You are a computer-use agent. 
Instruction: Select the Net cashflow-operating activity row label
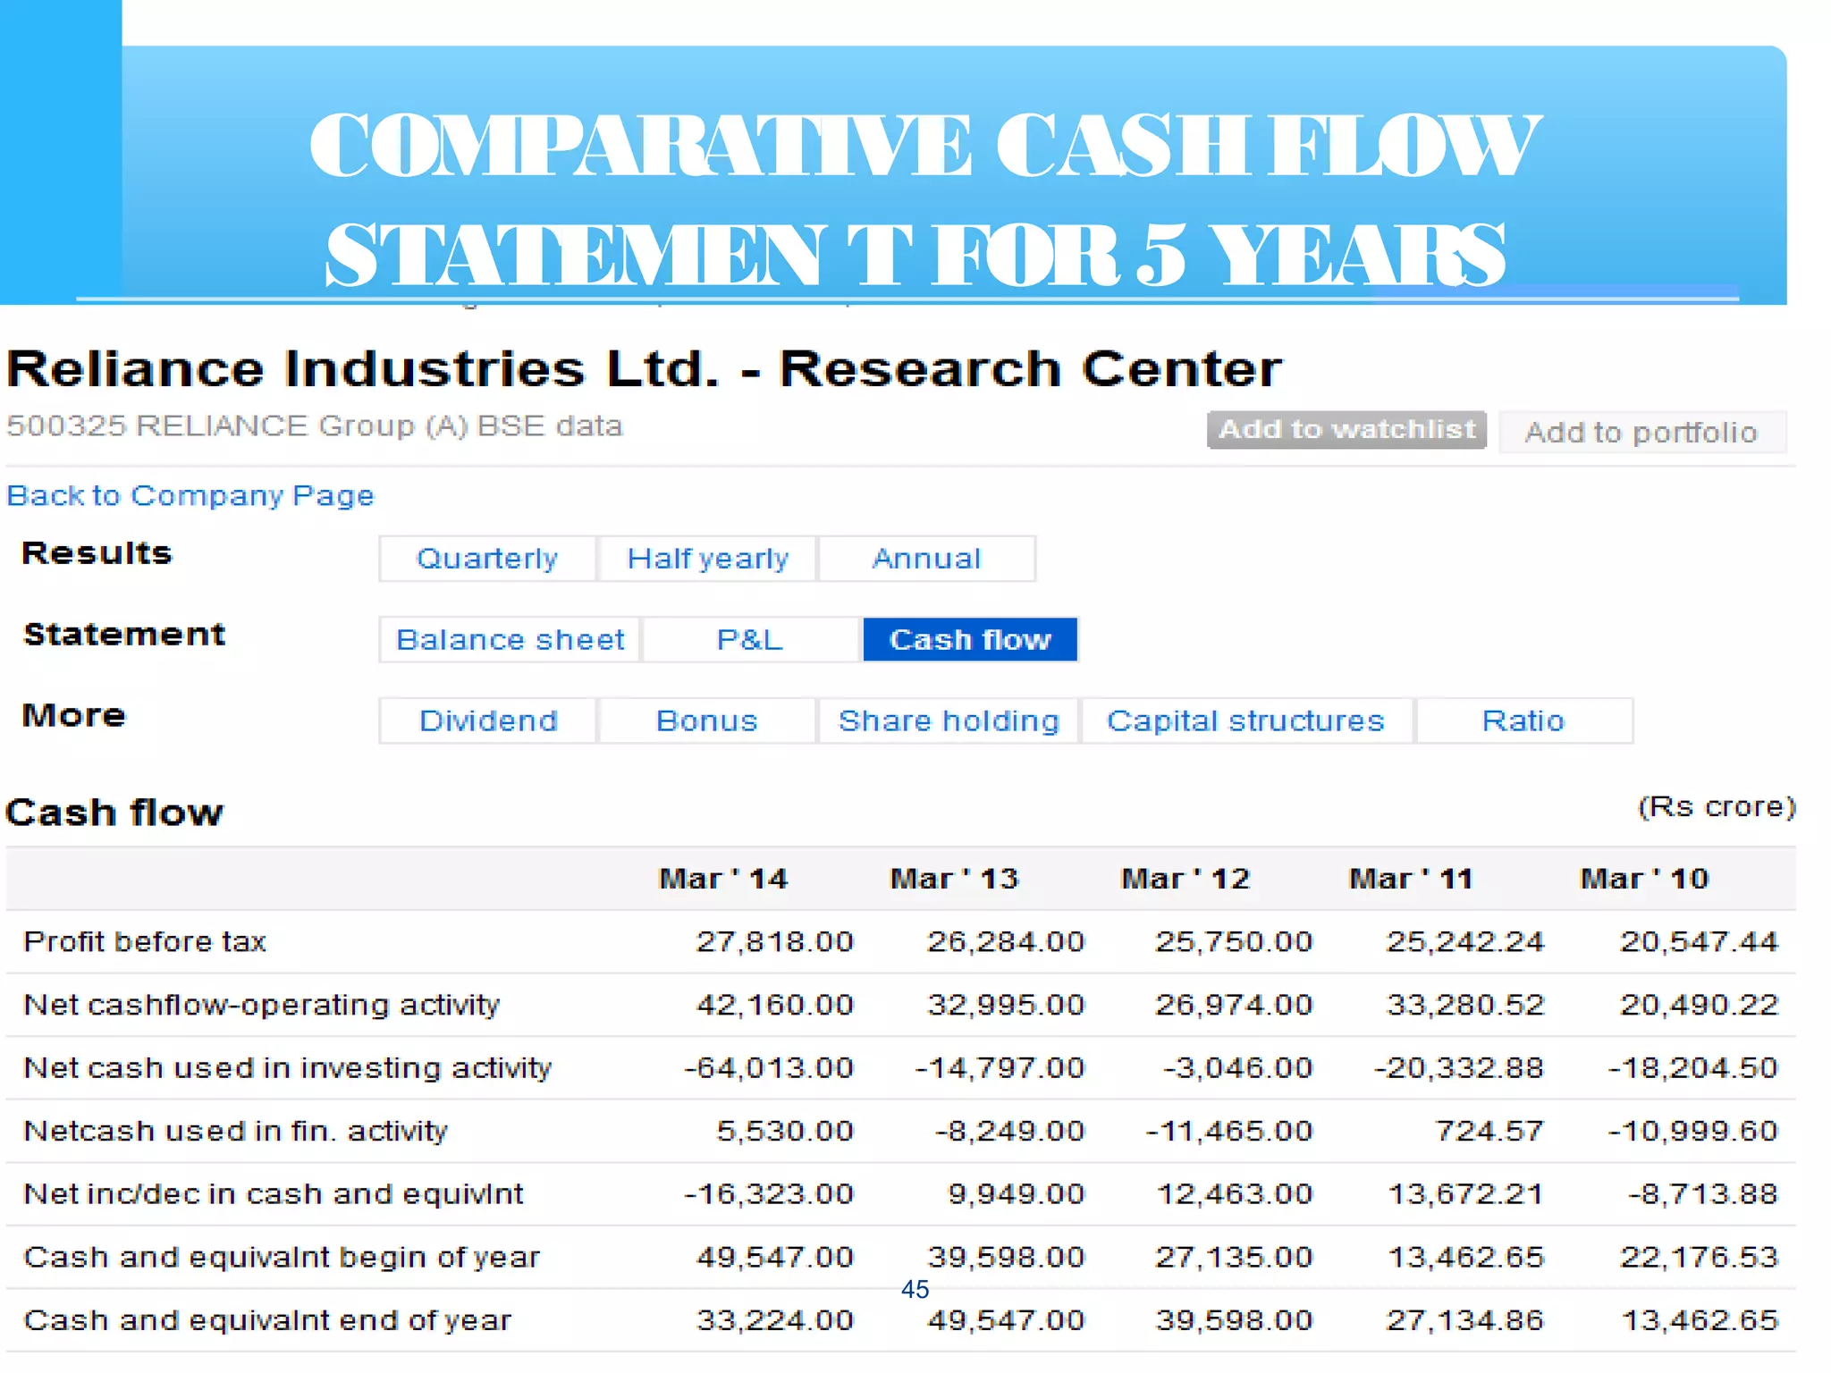point(261,1005)
